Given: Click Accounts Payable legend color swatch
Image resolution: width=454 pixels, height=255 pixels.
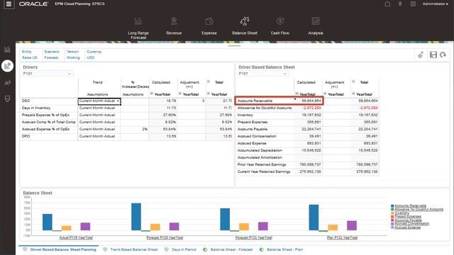Looking at the screenshot, I should point(392,220).
